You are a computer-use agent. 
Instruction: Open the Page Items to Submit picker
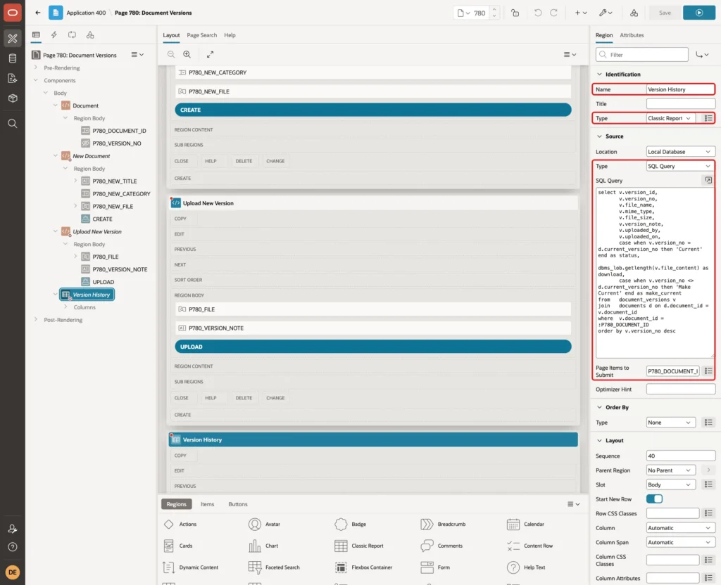(708, 371)
